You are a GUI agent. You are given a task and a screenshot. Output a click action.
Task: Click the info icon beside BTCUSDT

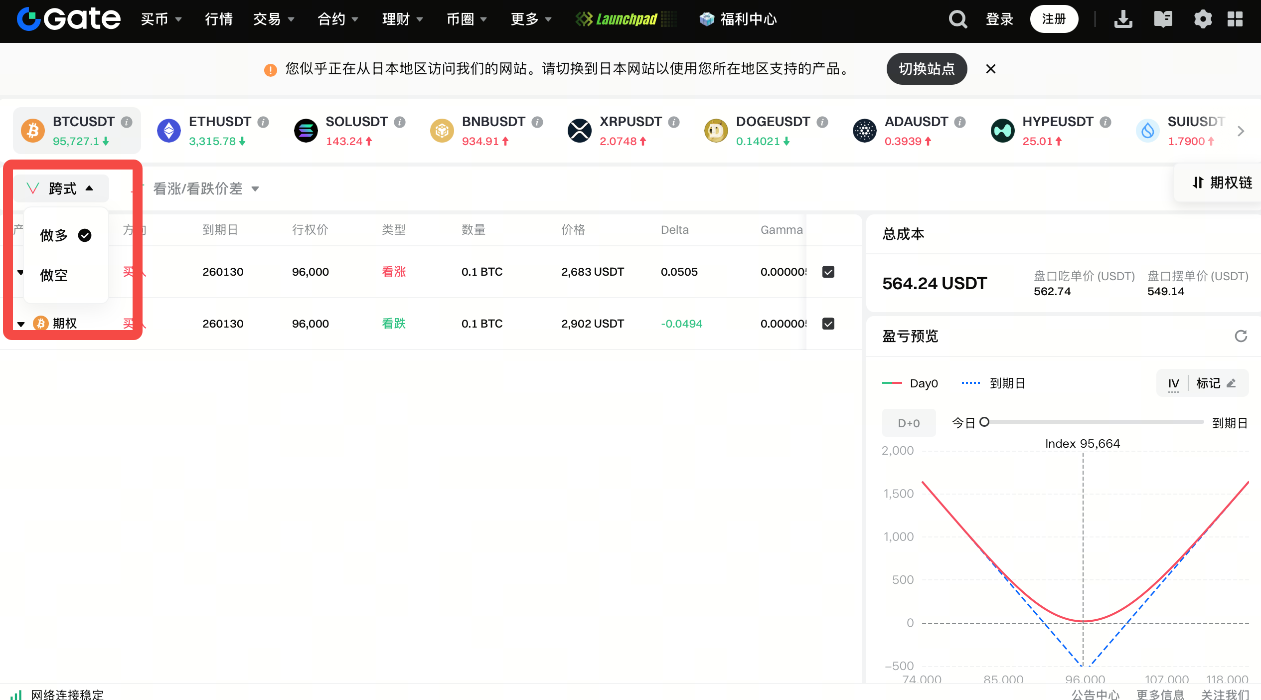pyautogui.click(x=127, y=122)
